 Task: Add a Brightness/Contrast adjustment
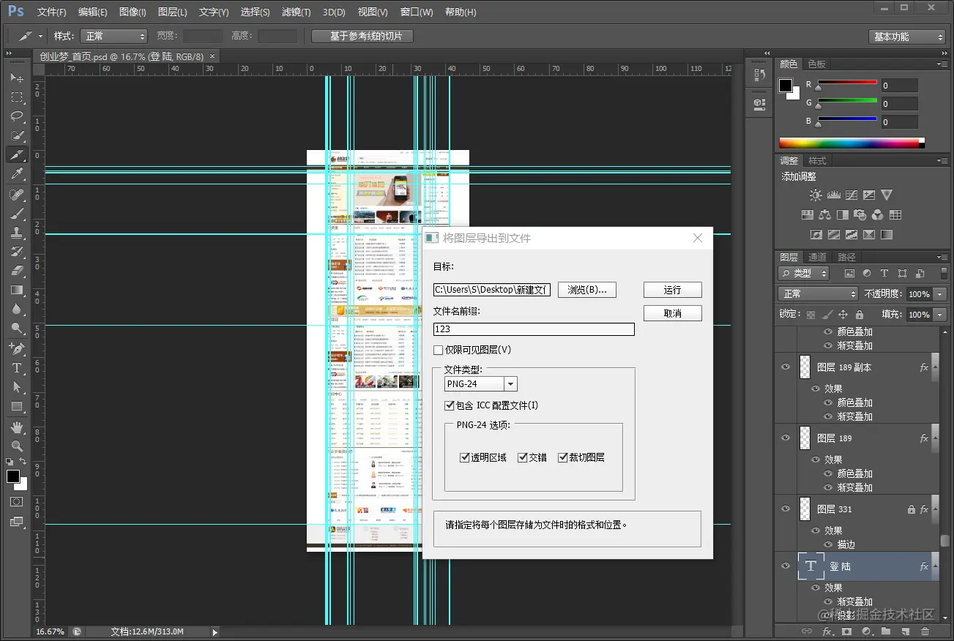(x=816, y=195)
